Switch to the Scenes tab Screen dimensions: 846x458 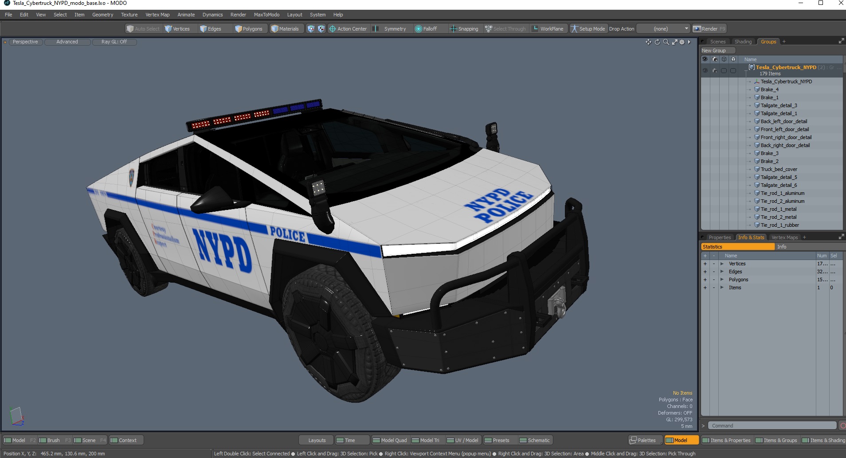pyautogui.click(x=717, y=42)
